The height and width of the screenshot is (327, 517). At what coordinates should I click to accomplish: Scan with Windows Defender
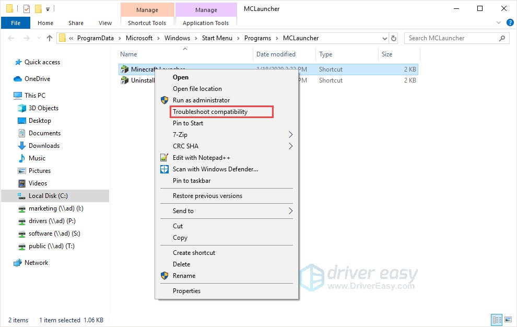(x=215, y=169)
